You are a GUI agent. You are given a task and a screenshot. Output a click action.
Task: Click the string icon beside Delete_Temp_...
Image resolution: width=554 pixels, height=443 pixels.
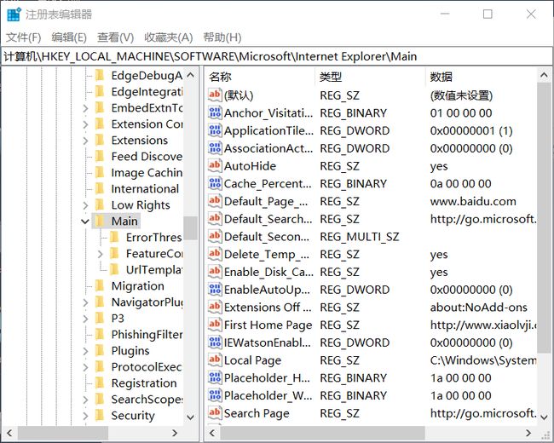[x=215, y=254]
